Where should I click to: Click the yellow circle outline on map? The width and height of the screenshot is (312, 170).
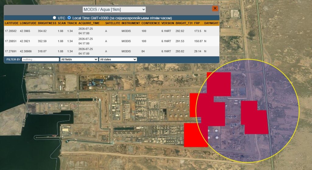pyautogui.click(x=247, y=59)
